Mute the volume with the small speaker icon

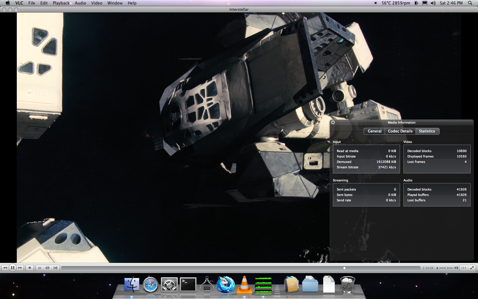click(x=437, y=268)
